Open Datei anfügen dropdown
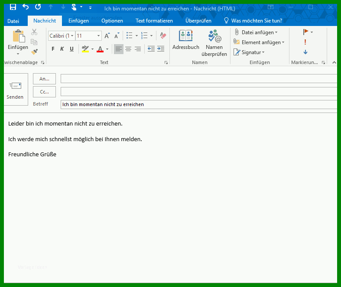The image size is (341, 287). click(x=256, y=32)
